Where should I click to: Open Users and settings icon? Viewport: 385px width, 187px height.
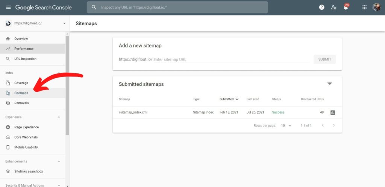[333, 8]
